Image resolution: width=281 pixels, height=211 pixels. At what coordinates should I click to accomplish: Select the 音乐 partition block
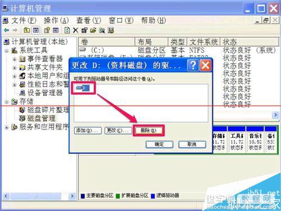pos(255,140)
